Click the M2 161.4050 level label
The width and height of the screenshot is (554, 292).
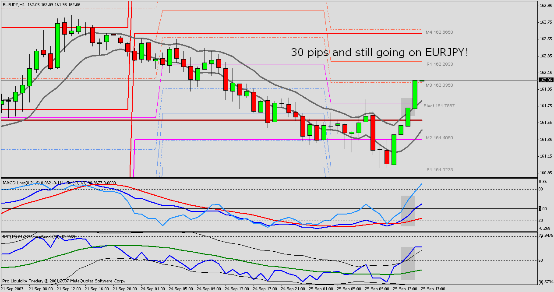coord(439,137)
